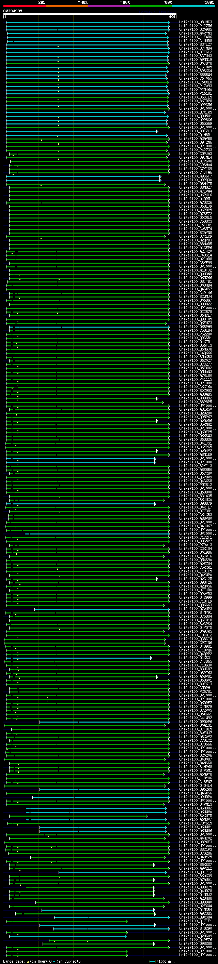Select the UniRef100_A3AVB8 label
Screen dimensions: 218x964
tap(196, 138)
